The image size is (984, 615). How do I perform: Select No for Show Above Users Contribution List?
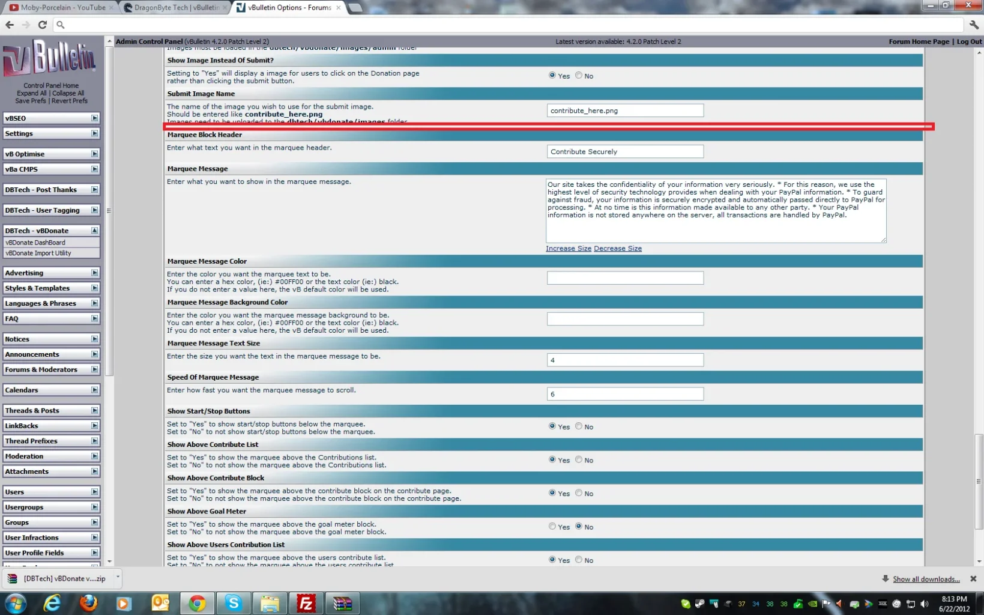coord(579,559)
